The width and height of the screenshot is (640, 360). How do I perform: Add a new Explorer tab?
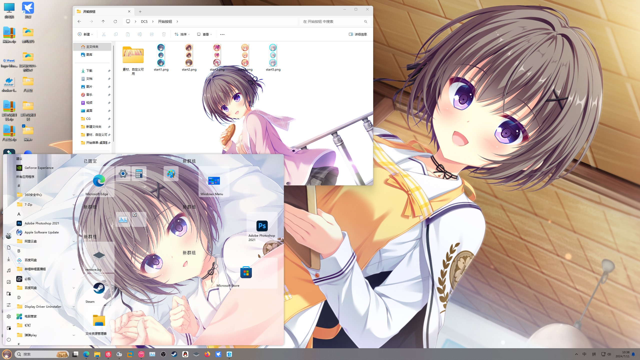(x=140, y=12)
